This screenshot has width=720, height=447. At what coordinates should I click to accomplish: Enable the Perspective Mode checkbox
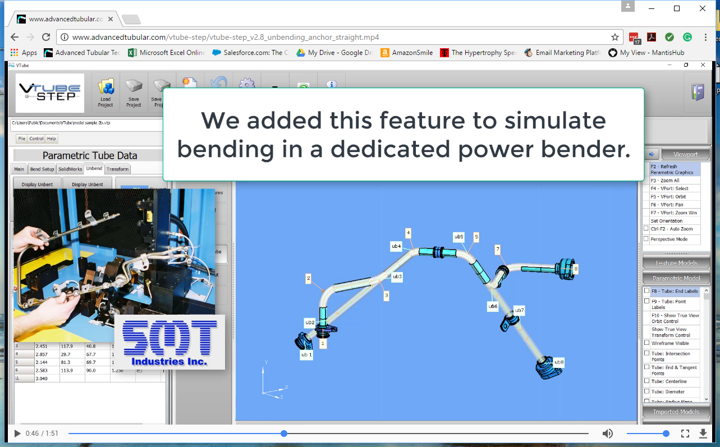coord(646,239)
